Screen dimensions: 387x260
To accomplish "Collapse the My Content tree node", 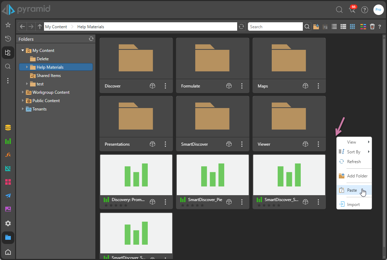I will point(23,51).
